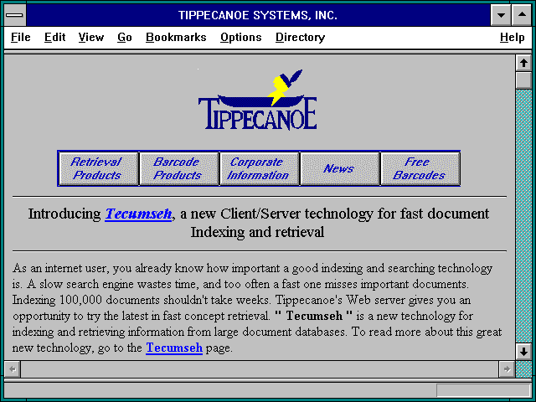Open the Directory menu
This screenshot has height=402, width=536.
(x=300, y=37)
